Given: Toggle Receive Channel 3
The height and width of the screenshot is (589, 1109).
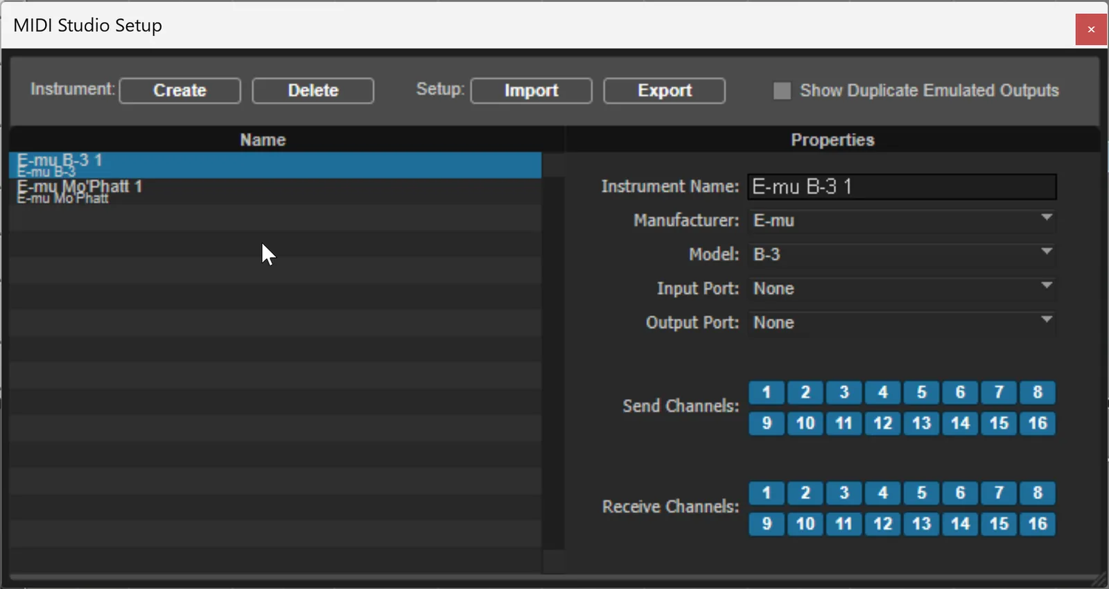Looking at the screenshot, I should pos(844,493).
